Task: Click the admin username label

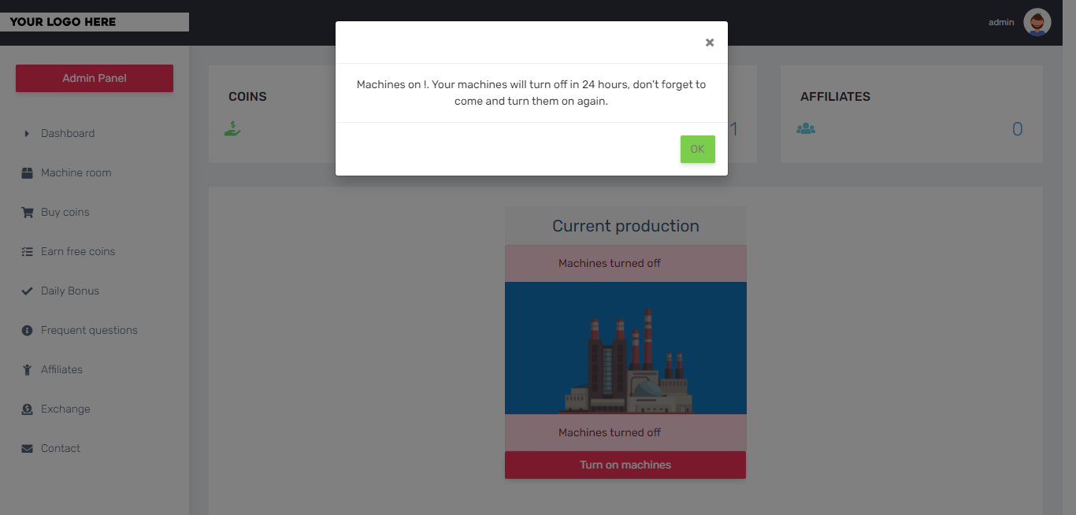Action: coord(1001,22)
